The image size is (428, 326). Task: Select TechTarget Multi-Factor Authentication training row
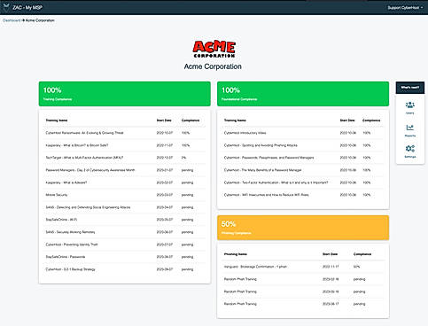tap(125, 158)
